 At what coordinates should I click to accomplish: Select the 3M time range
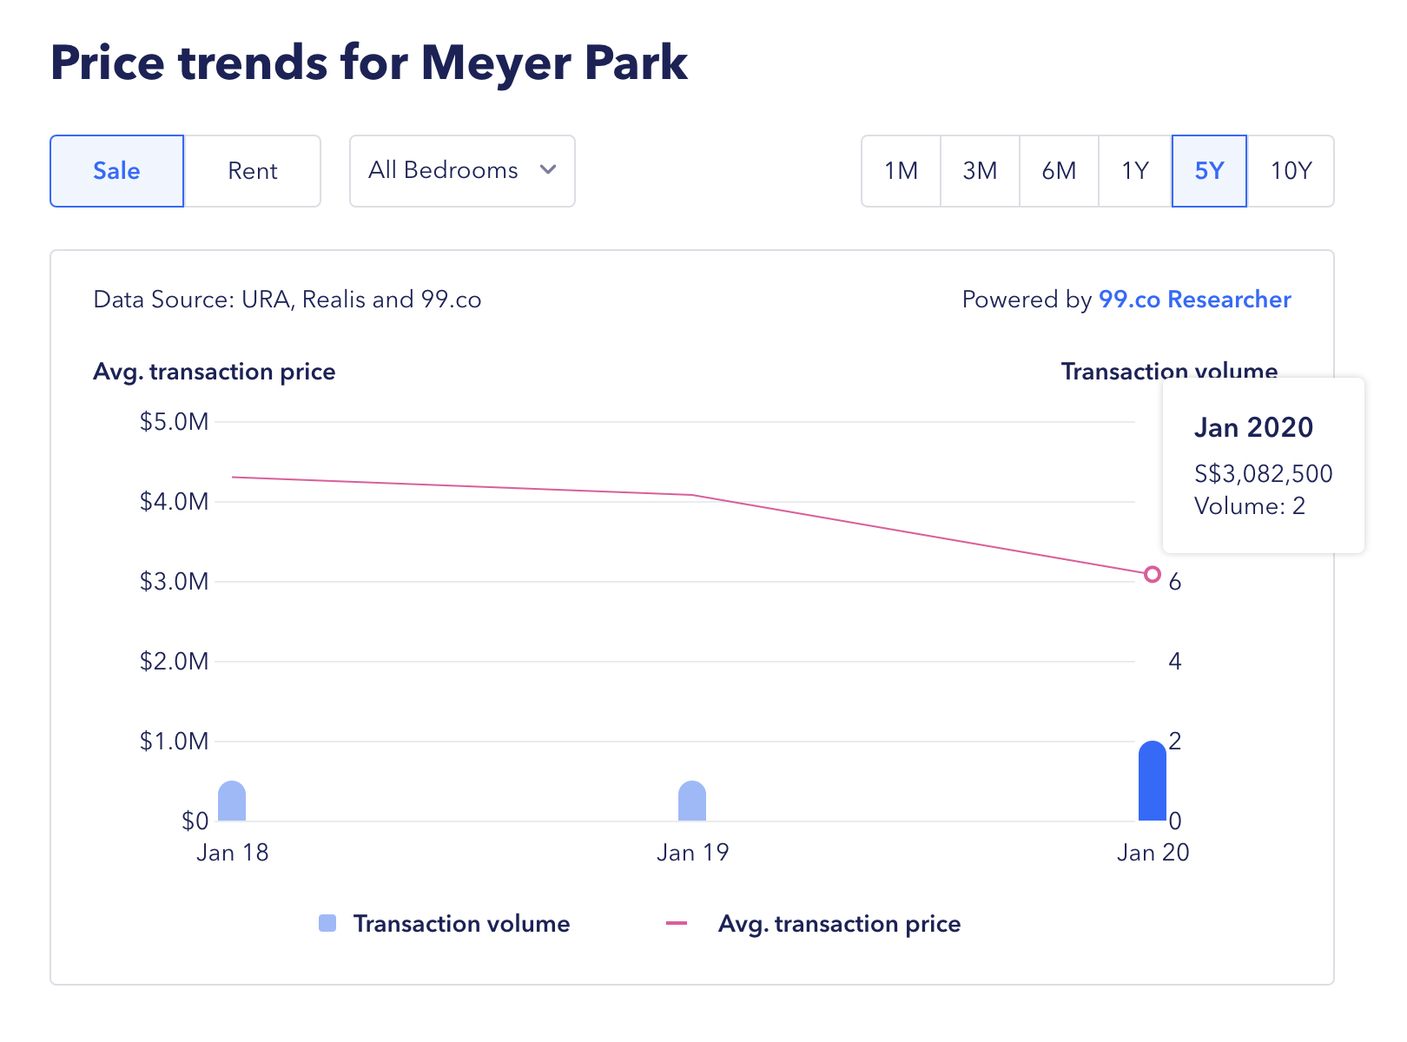point(980,171)
